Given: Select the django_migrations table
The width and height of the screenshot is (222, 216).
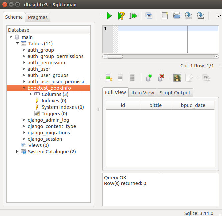Looking at the screenshot, I should click(x=49, y=133).
